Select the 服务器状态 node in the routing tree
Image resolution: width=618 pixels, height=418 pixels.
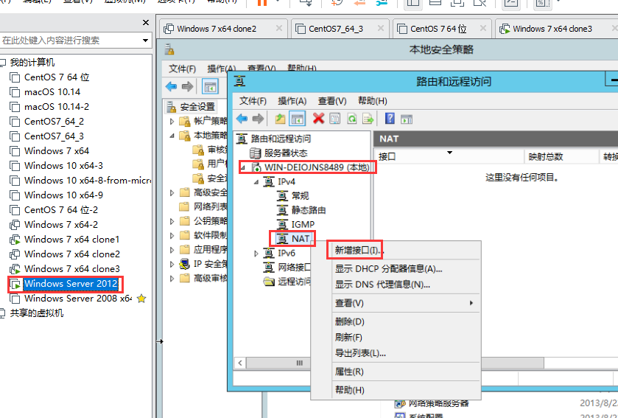coord(285,153)
